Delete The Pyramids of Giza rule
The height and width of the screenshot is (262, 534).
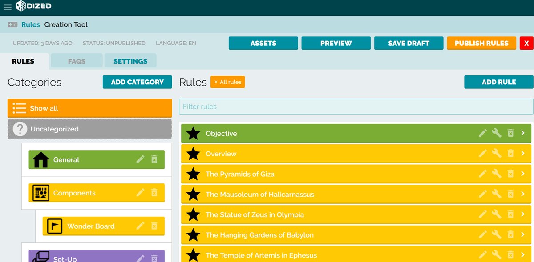click(511, 174)
